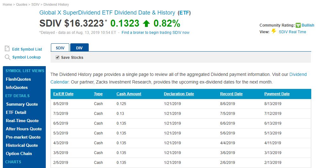Click the 0.82% change value

point(167,23)
